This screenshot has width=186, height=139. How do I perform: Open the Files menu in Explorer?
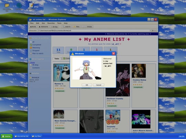pyautogui.click(x=32, y=23)
